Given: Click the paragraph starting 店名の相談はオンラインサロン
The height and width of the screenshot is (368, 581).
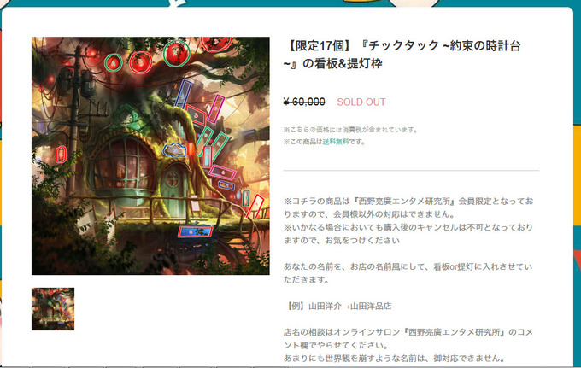Looking at the screenshot, I should [x=408, y=338].
